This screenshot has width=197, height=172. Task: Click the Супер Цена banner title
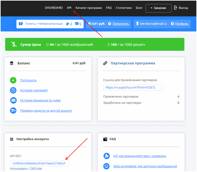pos(31,44)
